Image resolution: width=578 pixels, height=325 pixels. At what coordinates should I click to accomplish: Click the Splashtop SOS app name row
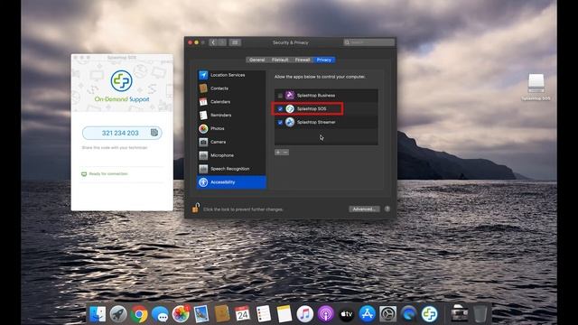[x=326, y=109]
